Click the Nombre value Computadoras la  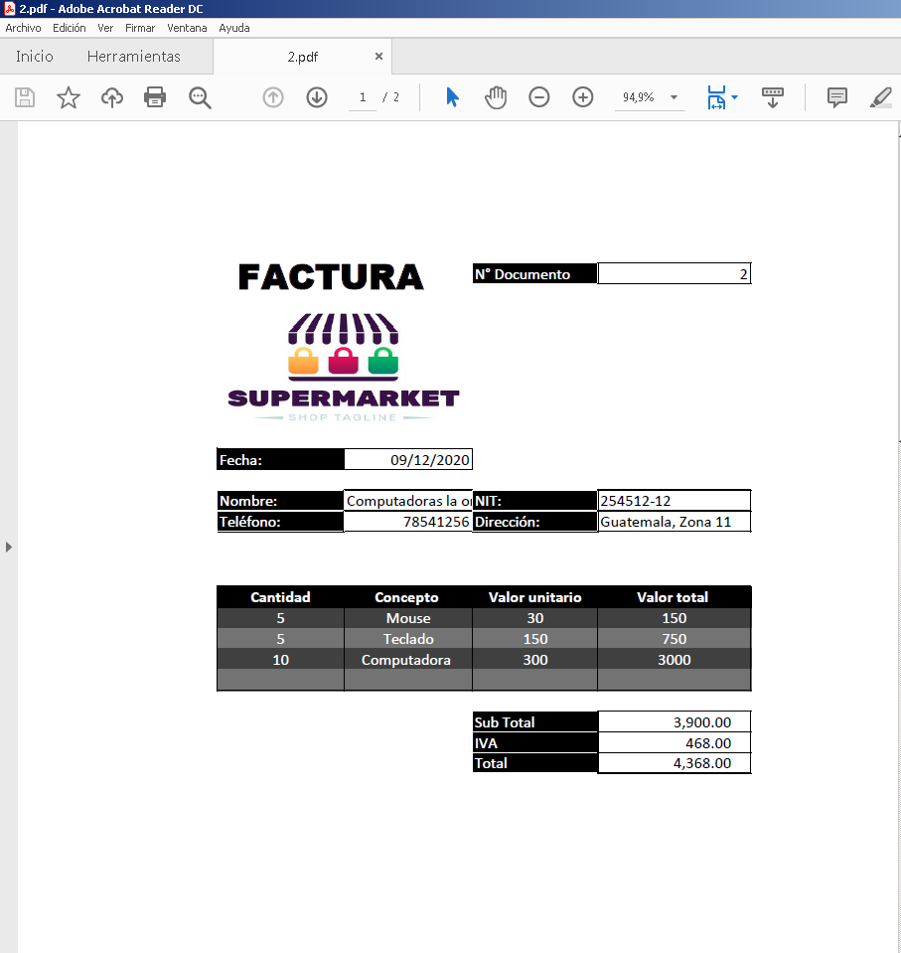tap(408, 501)
